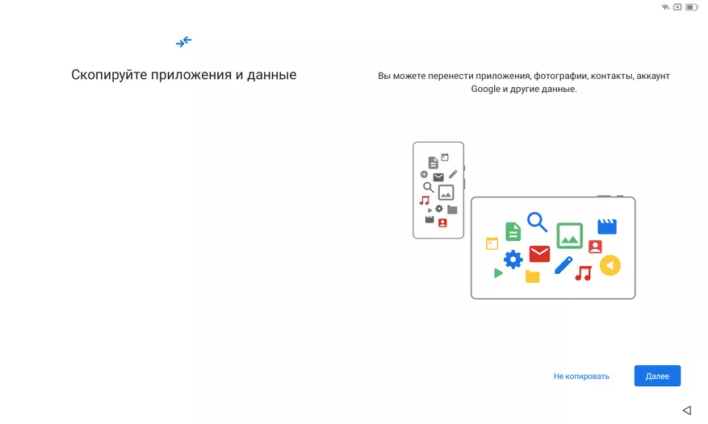
Task: Tap the crossed-box status bar icon
Action: (x=677, y=6)
